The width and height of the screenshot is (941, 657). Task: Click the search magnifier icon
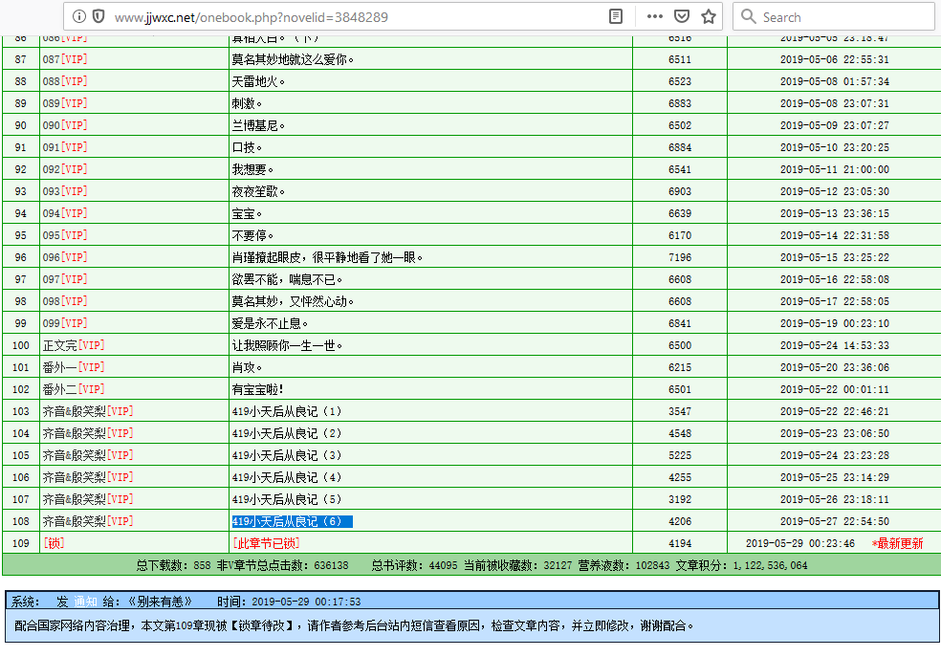(748, 16)
